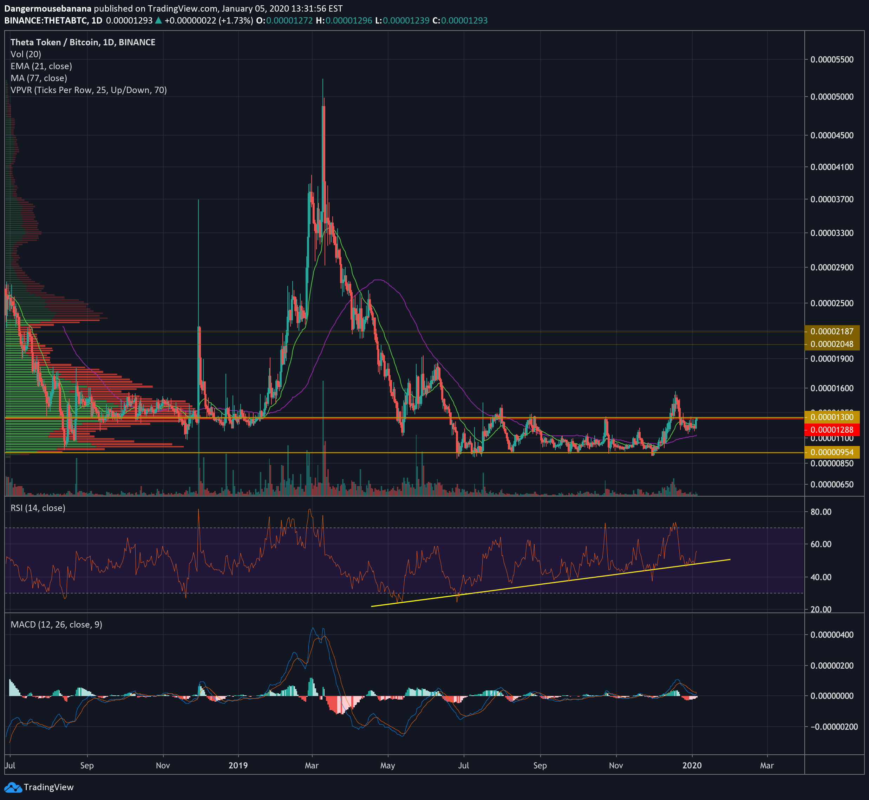Click the red 0.00001288 current price tag

(831, 430)
